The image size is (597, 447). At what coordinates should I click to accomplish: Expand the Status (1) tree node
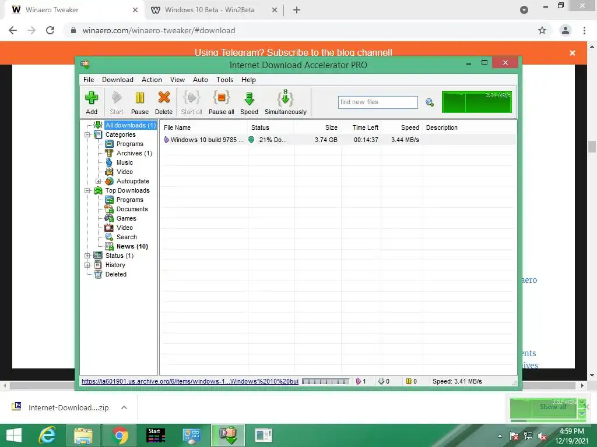point(87,256)
